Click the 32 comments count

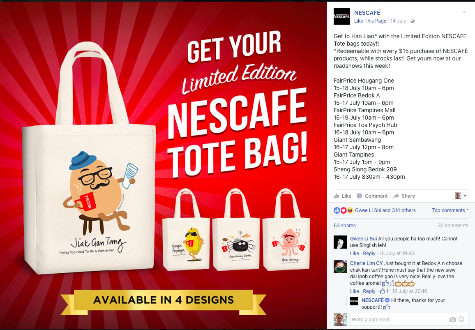point(453,226)
